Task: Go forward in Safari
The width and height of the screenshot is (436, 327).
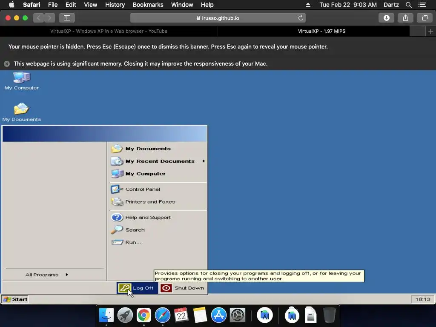Action: (49, 18)
